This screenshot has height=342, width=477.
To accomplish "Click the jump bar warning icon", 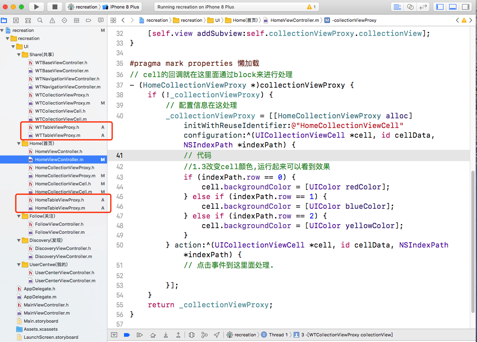I will tap(464, 20).
